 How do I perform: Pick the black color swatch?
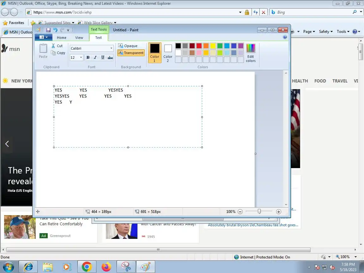click(x=178, y=46)
